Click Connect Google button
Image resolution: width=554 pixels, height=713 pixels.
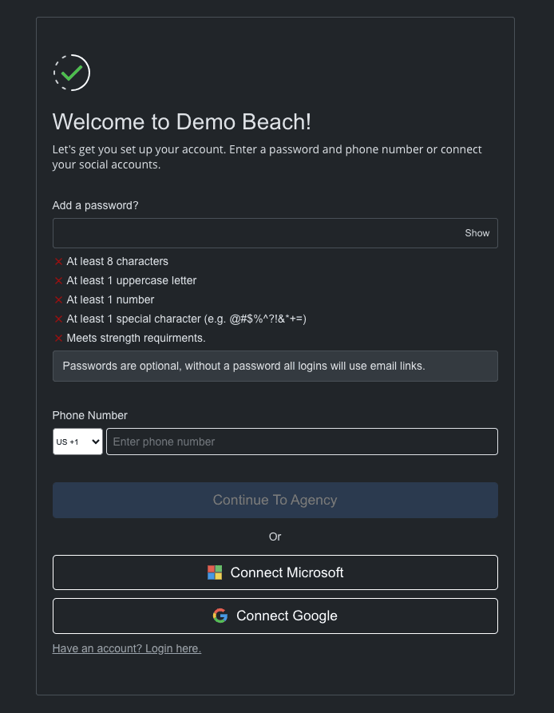275,616
